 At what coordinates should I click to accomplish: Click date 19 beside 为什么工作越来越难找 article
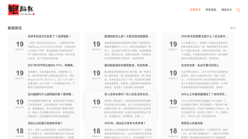coord(173,102)
